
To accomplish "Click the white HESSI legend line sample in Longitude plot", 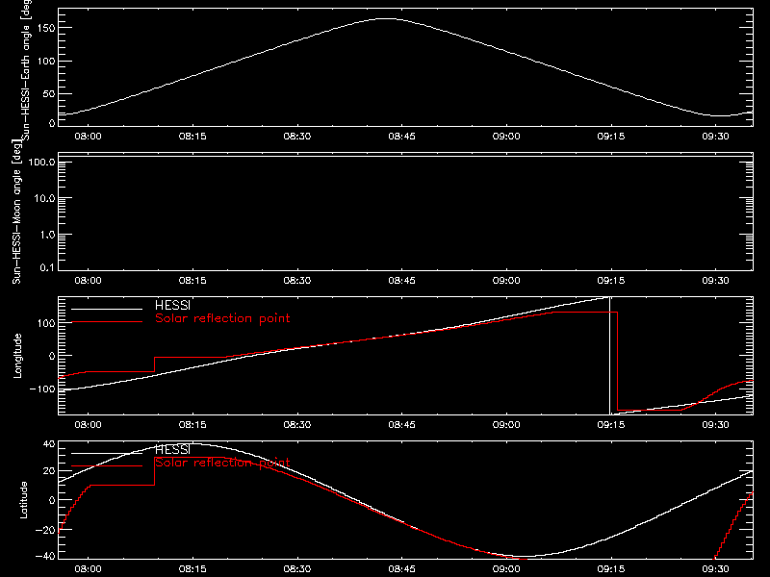I will 107,309.
